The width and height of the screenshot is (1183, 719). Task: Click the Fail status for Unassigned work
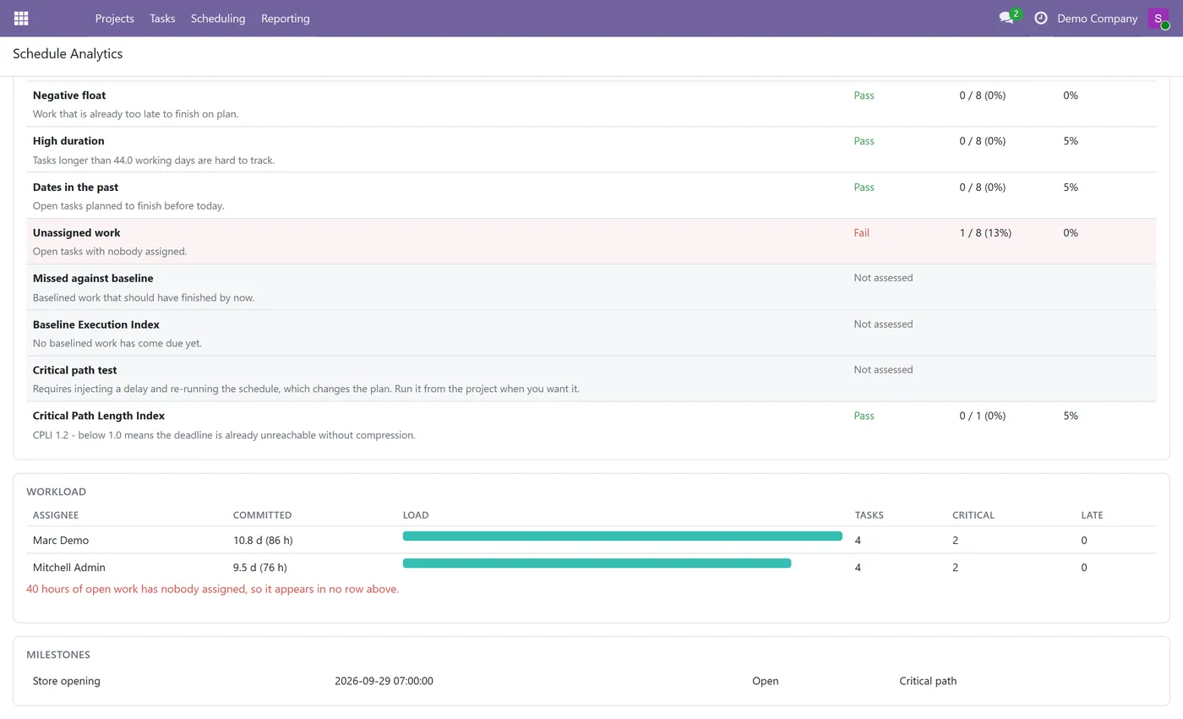pyautogui.click(x=861, y=233)
